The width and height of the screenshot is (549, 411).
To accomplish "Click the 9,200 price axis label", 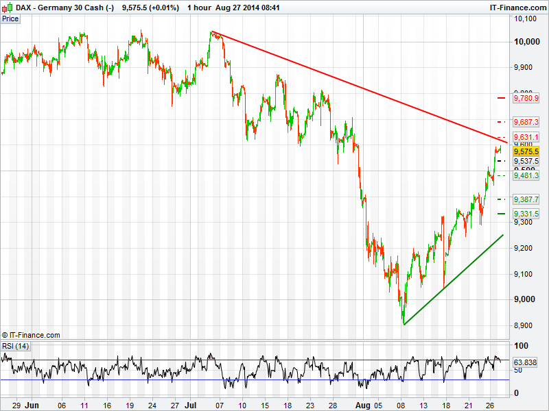I will [523, 248].
